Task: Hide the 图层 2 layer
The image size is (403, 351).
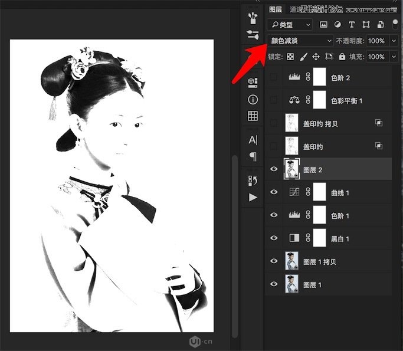Action: click(274, 169)
